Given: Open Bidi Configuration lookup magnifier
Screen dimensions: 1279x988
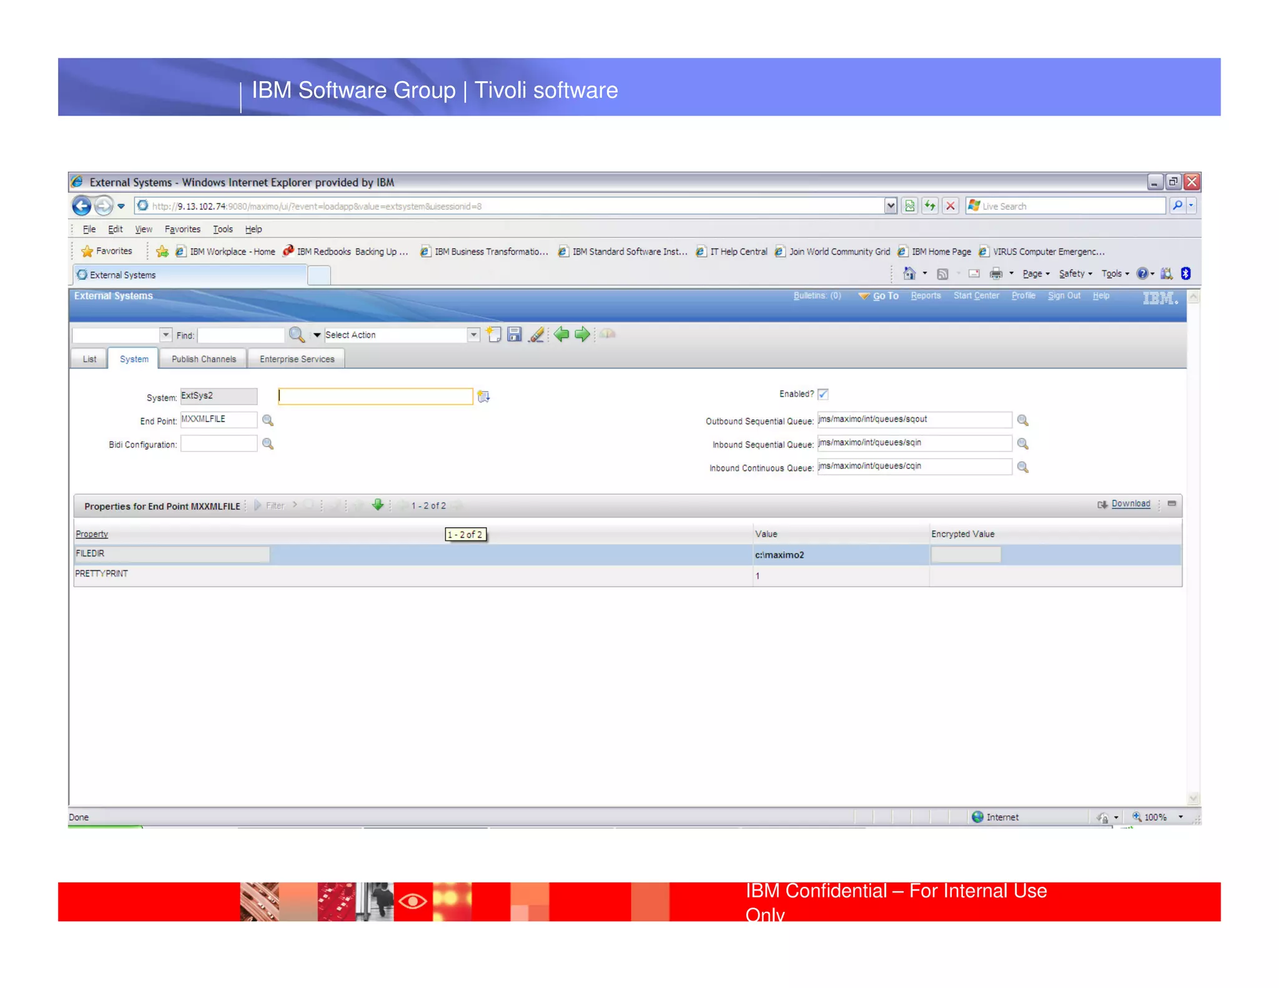Looking at the screenshot, I should [268, 443].
